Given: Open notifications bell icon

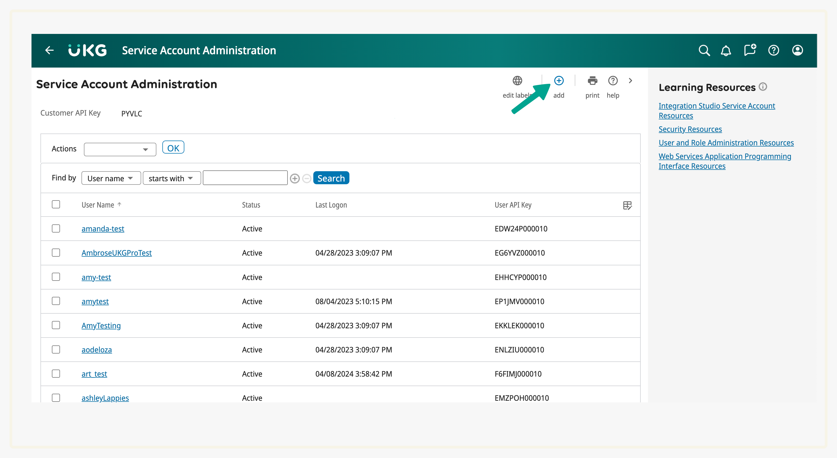Looking at the screenshot, I should pyautogui.click(x=725, y=50).
